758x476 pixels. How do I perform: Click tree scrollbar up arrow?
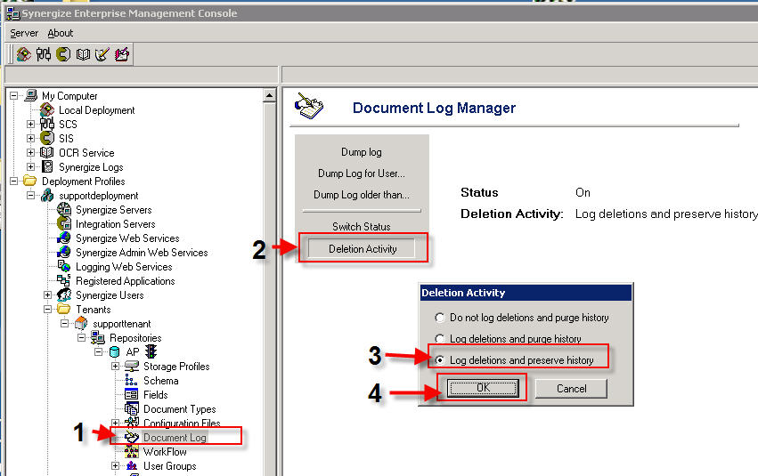(x=269, y=95)
